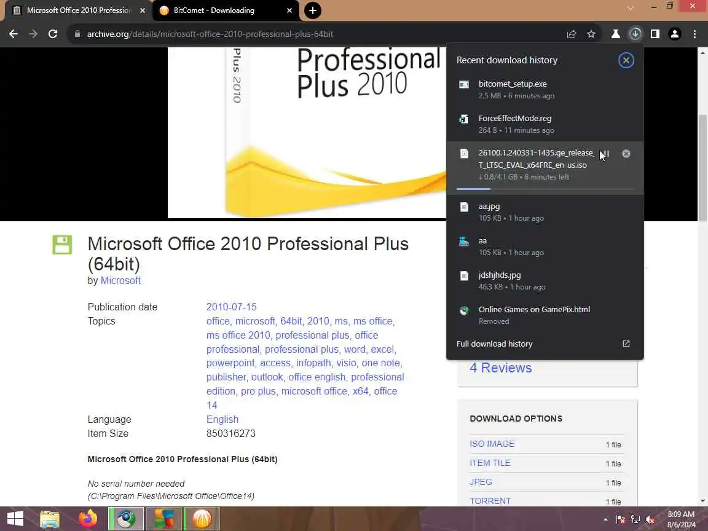
Task: Expand the tab search chevron
Action: (x=631, y=7)
